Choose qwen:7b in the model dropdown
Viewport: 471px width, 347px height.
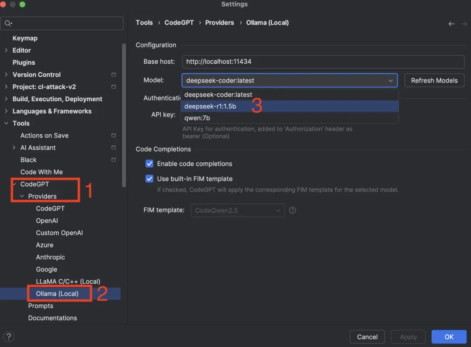coord(197,118)
